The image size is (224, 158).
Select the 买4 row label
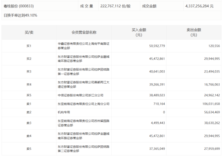click(x=29, y=85)
